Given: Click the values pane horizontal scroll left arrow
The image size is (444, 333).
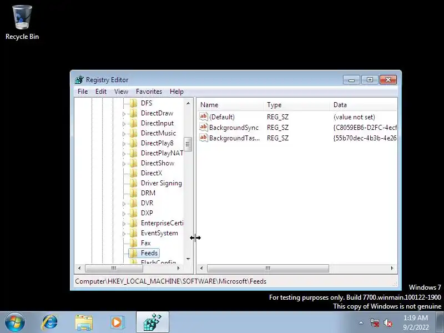Looking at the screenshot, I should pyautogui.click(x=201, y=268).
